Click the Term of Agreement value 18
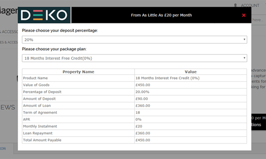 pyautogui.click(x=138, y=112)
